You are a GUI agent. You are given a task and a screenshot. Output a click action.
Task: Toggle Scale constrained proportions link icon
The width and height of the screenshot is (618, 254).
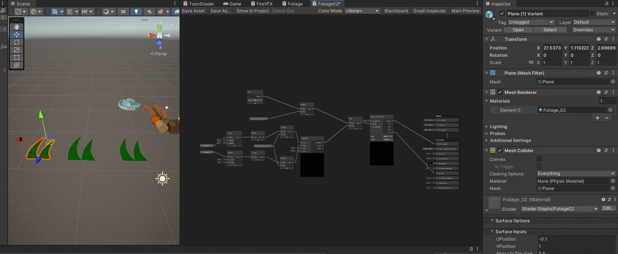(531, 63)
